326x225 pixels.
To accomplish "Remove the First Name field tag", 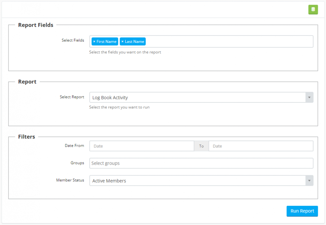I will point(94,42).
